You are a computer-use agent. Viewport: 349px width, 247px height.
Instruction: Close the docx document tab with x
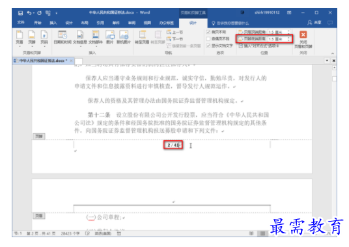[x=71, y=61]
